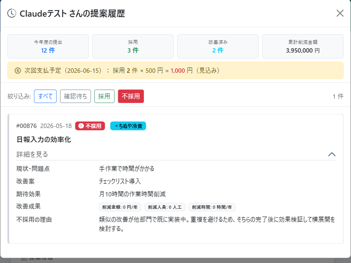
Task: Click the coin icon in payment notice
Action: pyautogui.click(x=18, y=71)
